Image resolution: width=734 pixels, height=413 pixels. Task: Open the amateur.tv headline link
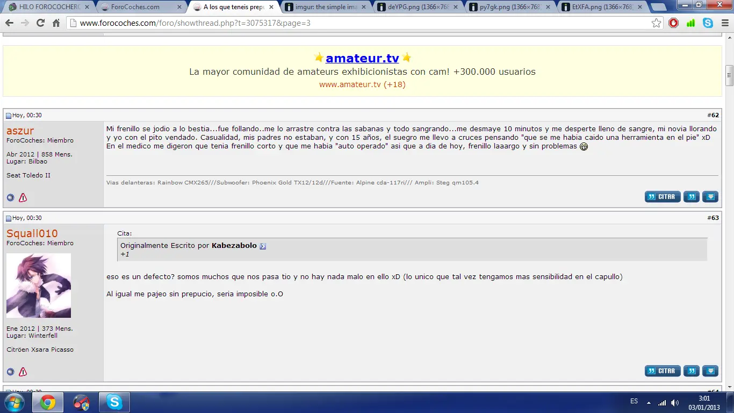(362, 58)
